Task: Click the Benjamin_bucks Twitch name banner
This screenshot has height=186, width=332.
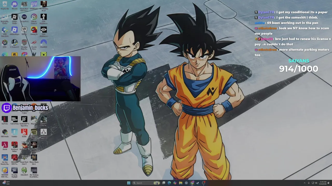Action: point(25,108)
